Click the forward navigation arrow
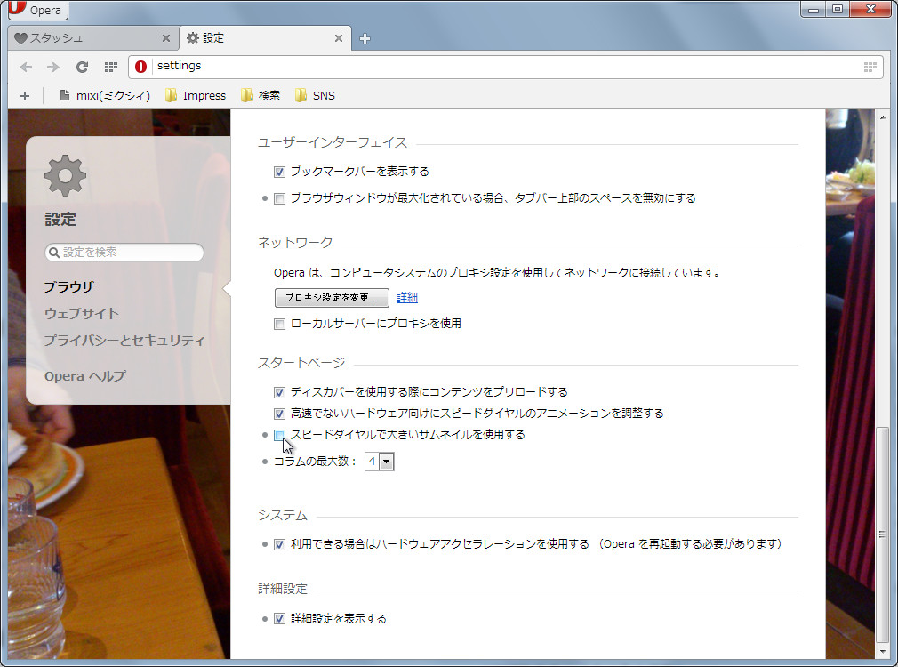 [x=52, y=67]
